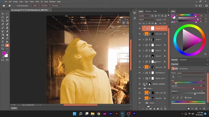Hide the Group 2 folder
The height and width of the screenshot is (117, 209).
coord(139,88)
